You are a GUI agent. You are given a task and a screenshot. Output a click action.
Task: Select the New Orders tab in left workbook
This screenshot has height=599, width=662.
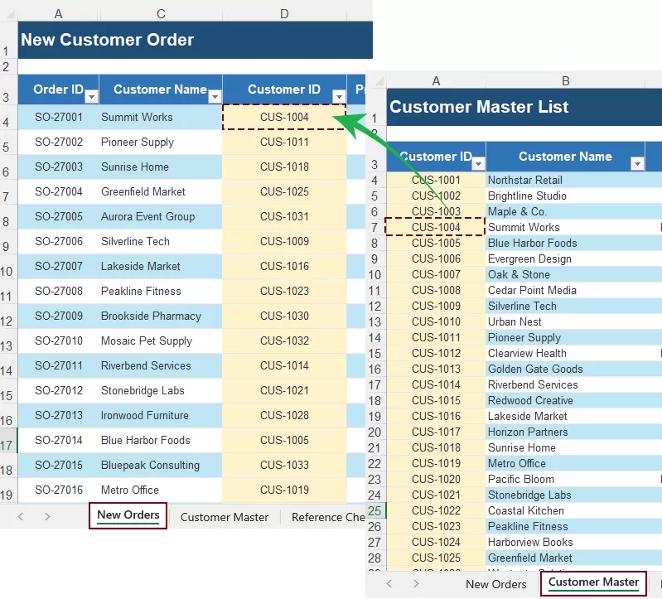[x=128, y=515]
